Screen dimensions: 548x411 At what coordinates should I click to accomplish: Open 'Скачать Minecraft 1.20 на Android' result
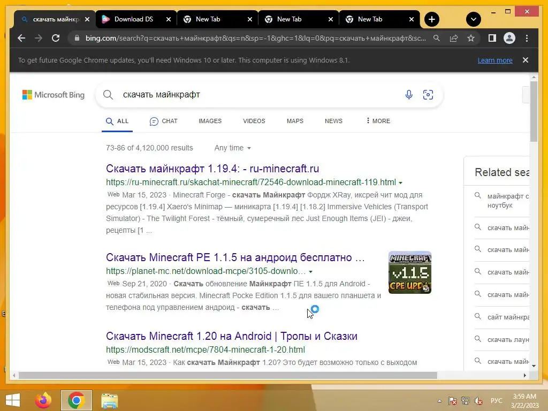(x=231, y=336)
